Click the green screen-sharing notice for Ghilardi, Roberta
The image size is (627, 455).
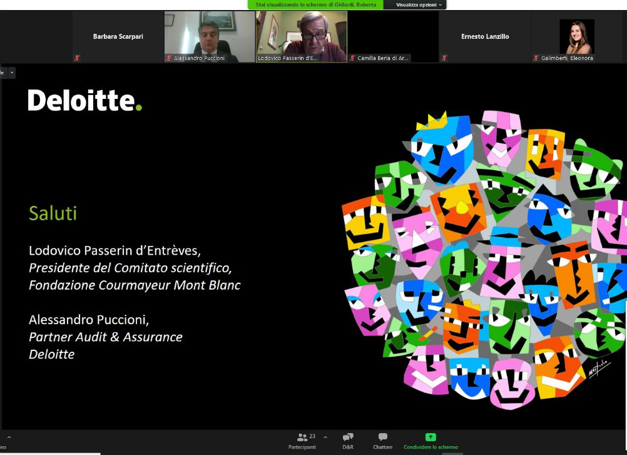point(315,5)
